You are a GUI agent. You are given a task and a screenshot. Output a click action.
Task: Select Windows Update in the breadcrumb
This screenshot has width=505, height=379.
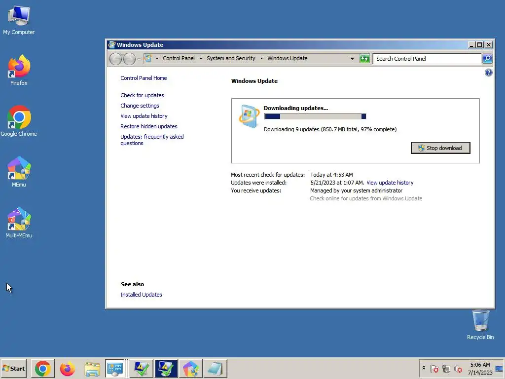point(288,58)
